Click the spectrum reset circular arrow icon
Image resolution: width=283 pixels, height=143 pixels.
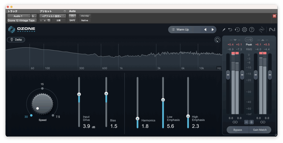coord(218,40)
